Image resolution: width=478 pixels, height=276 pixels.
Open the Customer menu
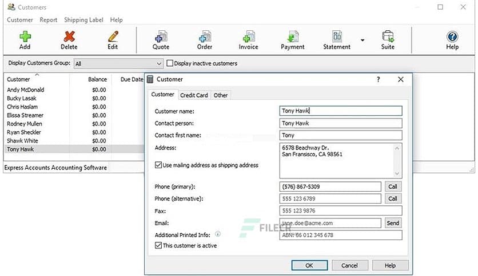[20, 20]
